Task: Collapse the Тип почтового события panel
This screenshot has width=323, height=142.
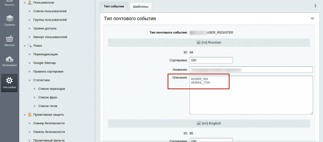Action: click(312, 19)
